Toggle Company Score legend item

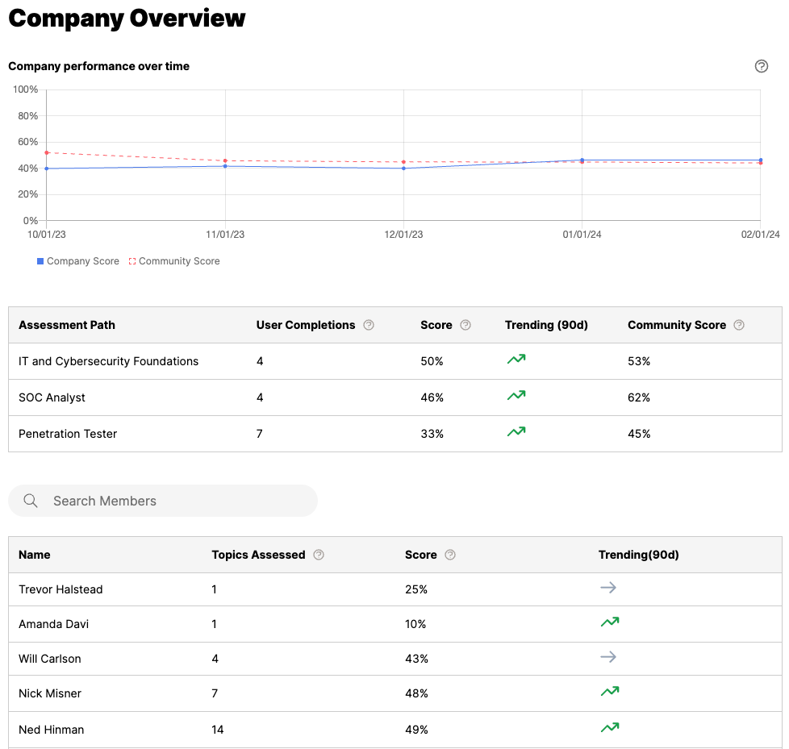77,261
